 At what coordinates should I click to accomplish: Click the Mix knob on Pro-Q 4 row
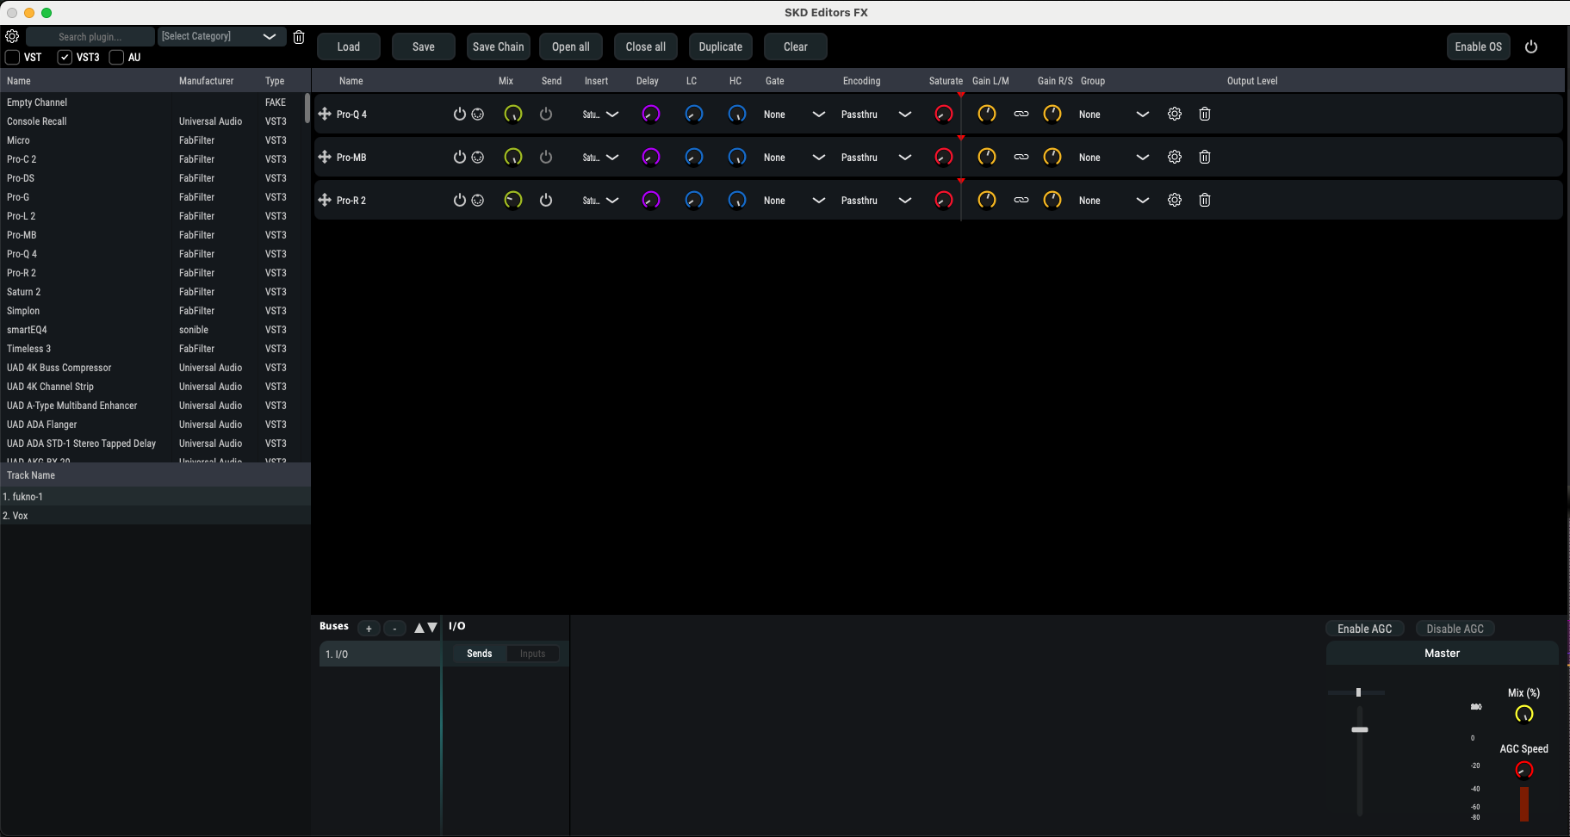[513, 114]
